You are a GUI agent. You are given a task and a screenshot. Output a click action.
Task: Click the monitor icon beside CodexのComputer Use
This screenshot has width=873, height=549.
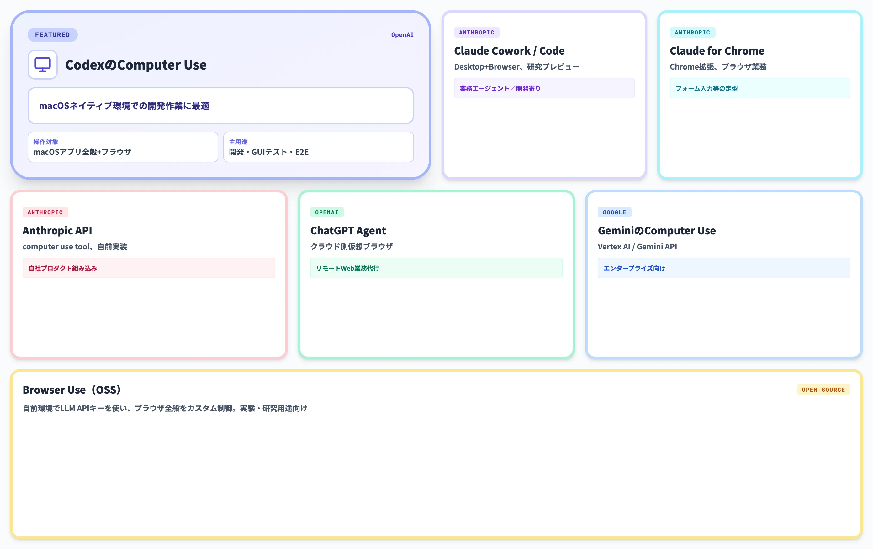click(x=42, y=65)
